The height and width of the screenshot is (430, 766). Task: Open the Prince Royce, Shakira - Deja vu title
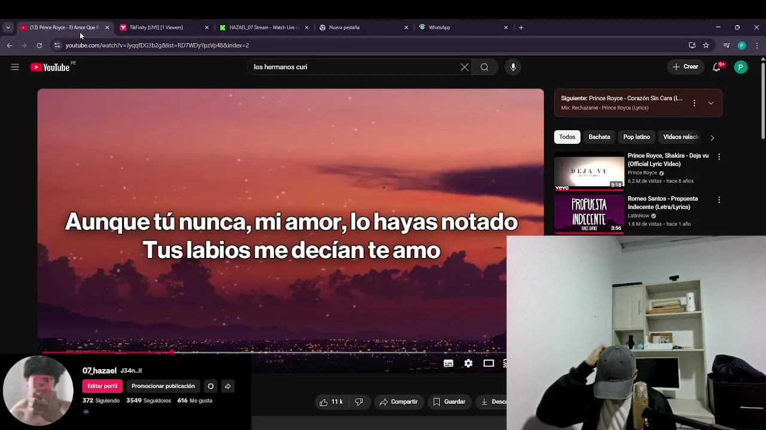click(668, 159)
